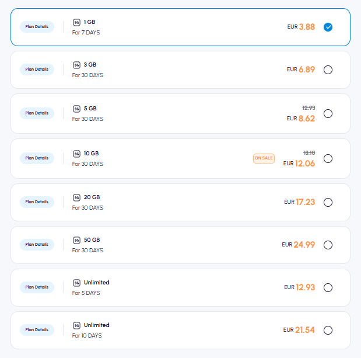The height and width of the screenshot is (358, 361).
Task: Click the ON SALE badge
Action: pos(264,158)
